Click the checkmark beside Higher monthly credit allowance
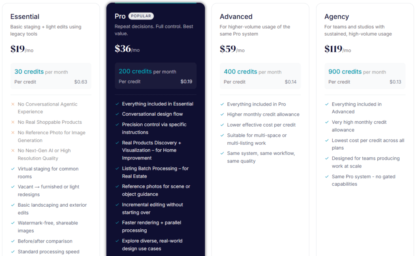 (221, 114)
